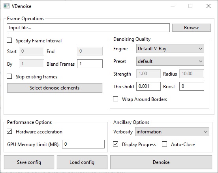Disable Hardware acceleration checkbox
This screenshot has height=173, width=218.
[x=9, y=131]
